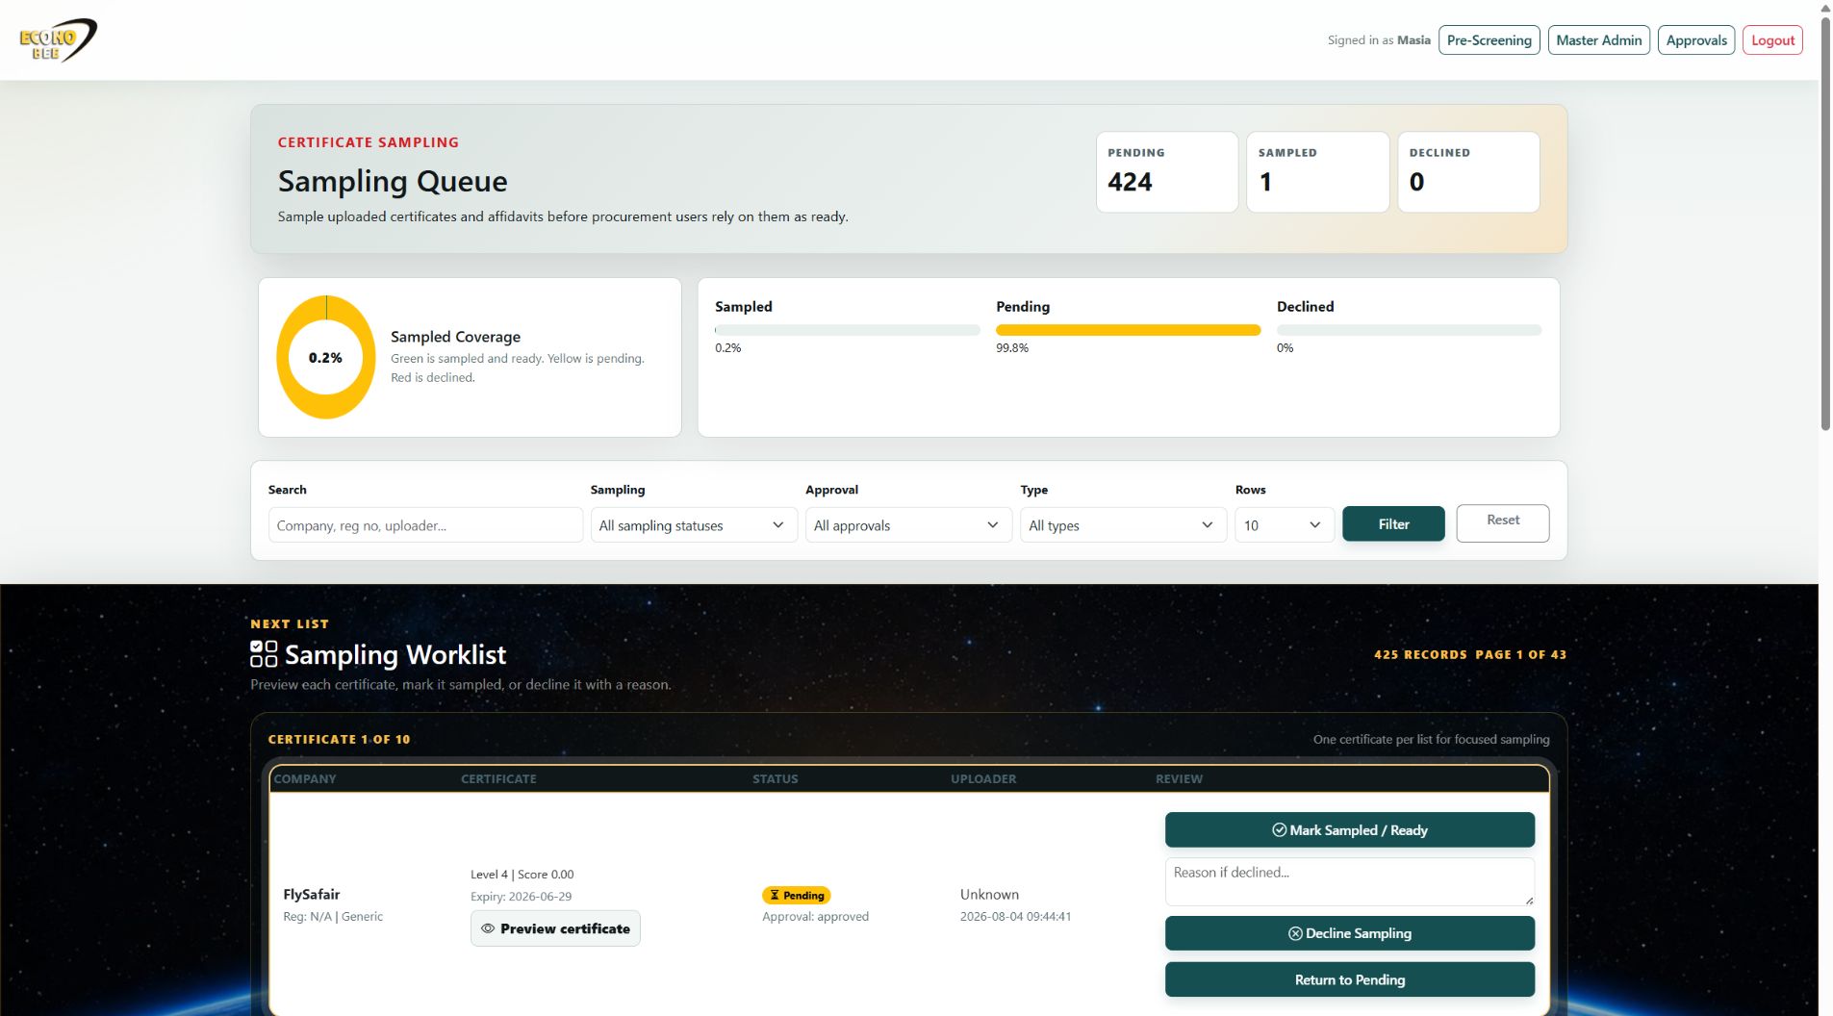Click the STATUS column header
Screen dimensions: 1833x1016
pyautogui.click(x=775, y=779)
